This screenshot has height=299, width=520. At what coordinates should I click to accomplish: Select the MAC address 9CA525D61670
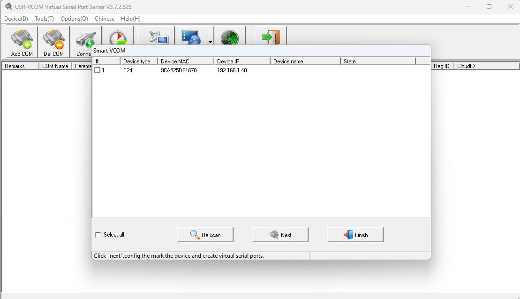pos(179,70)
